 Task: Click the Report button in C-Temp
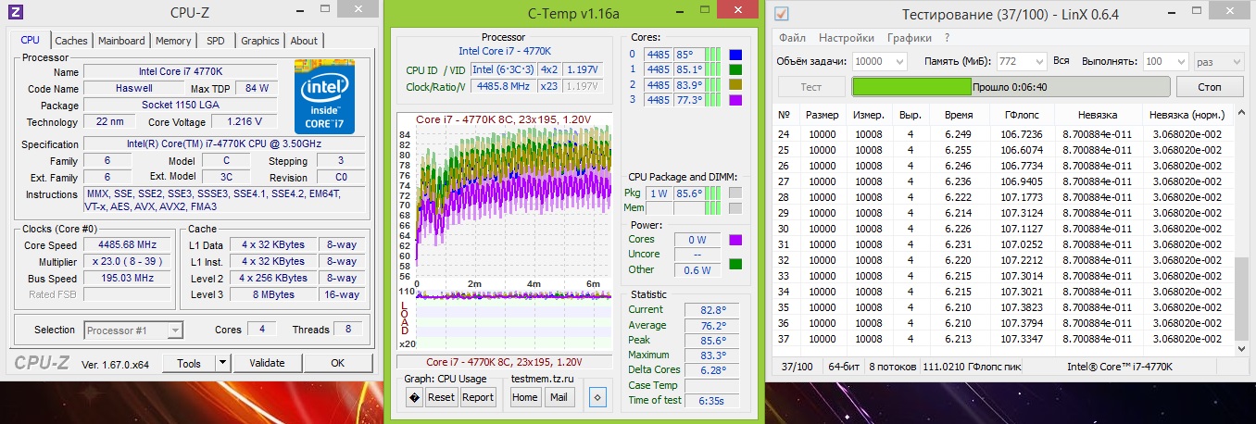point(478,397)
